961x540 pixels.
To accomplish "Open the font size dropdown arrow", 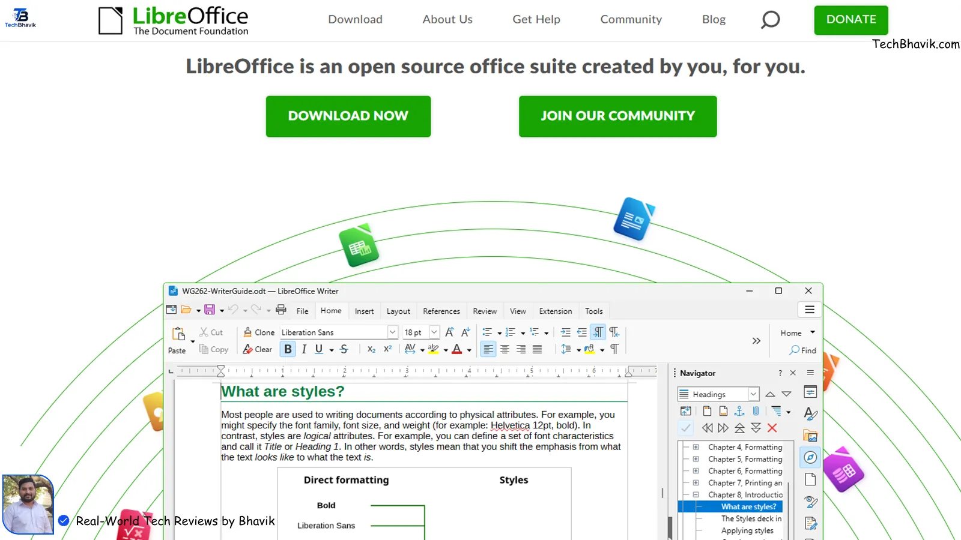I will click(x=434, y=332).
